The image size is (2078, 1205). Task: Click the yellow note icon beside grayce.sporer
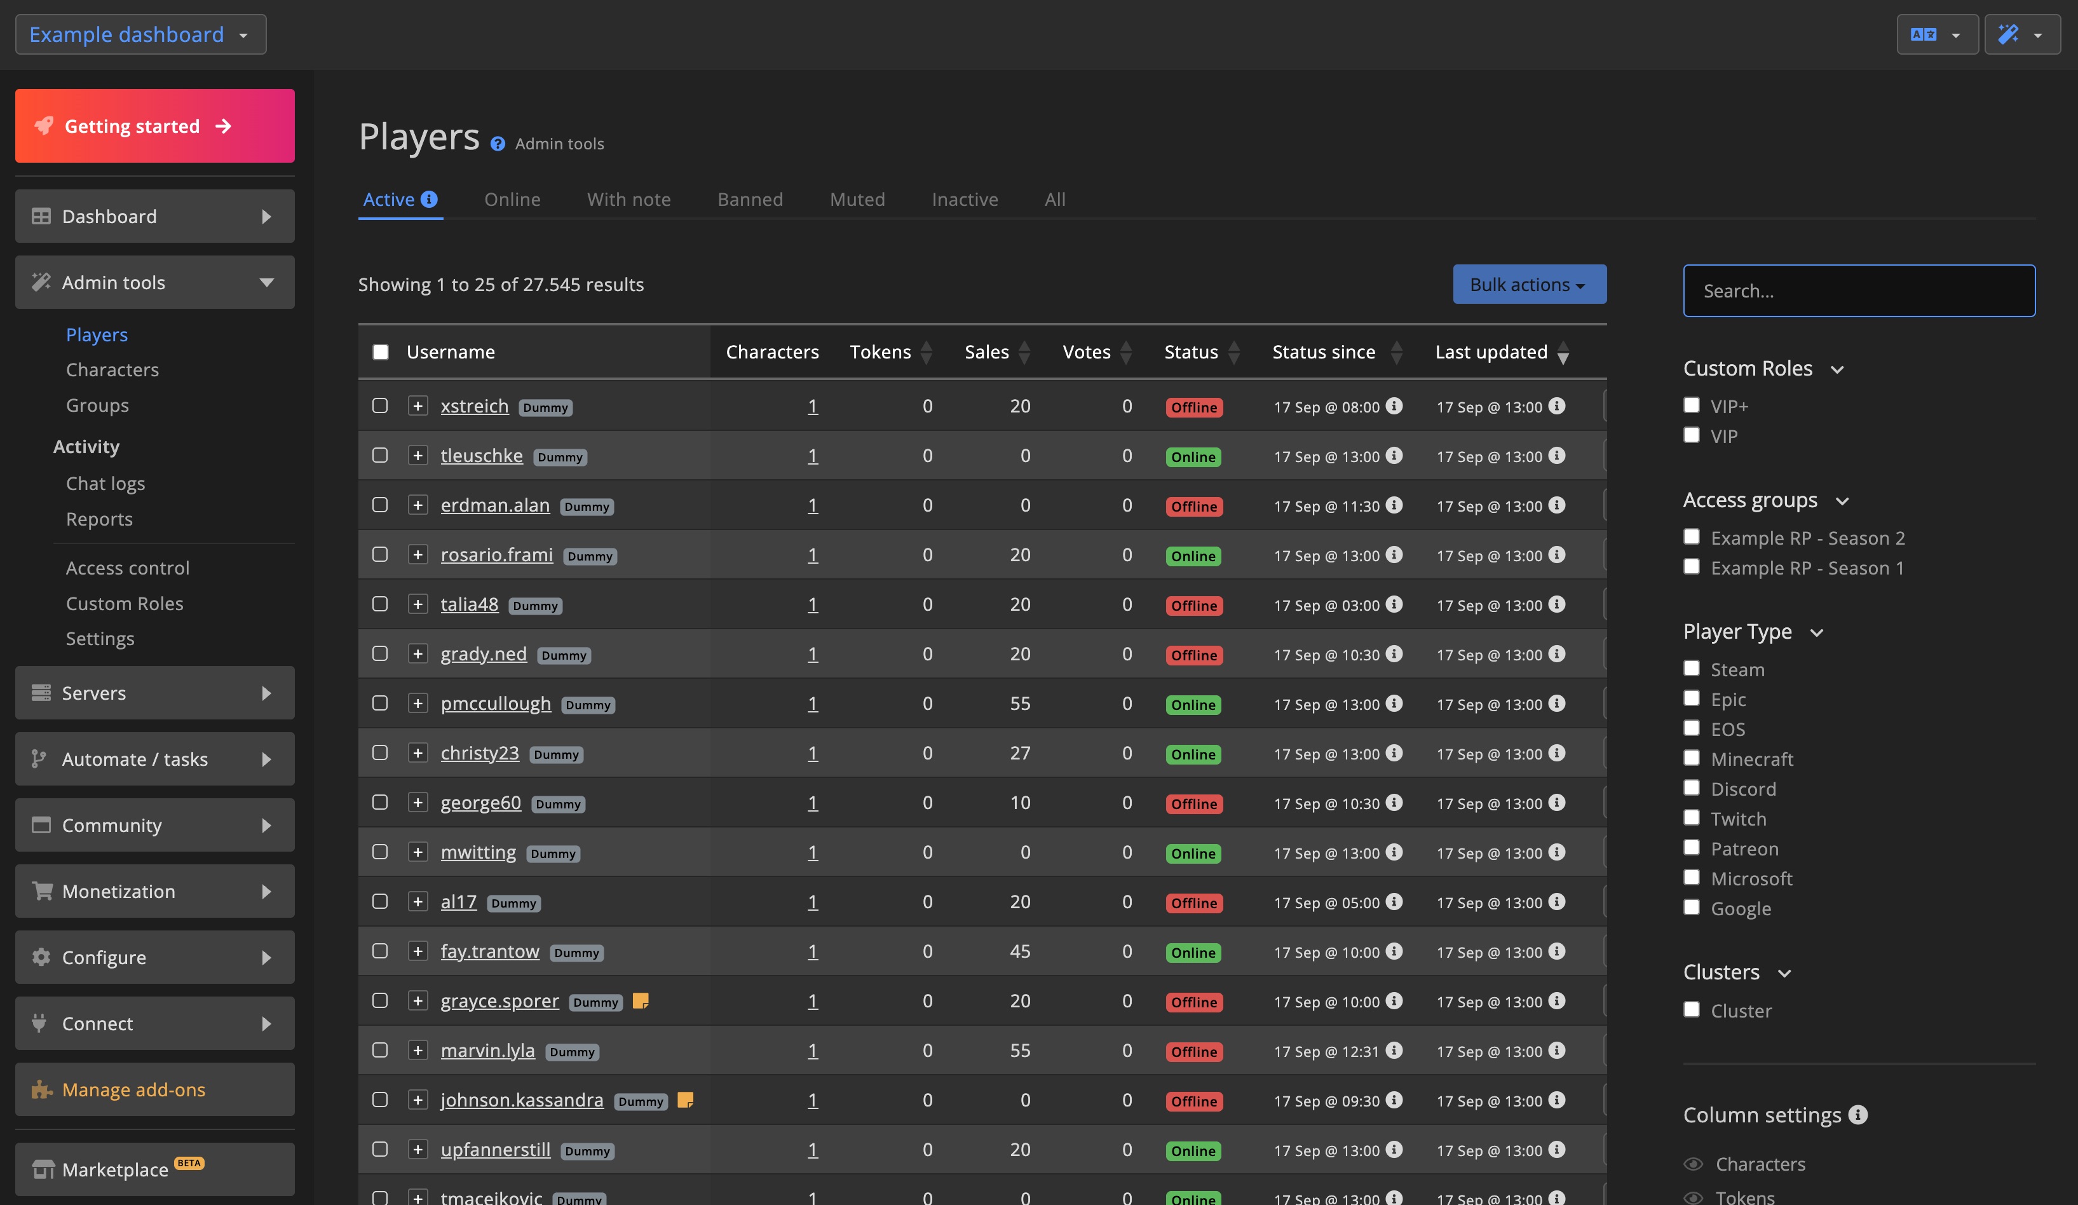[x=640, y=1000]
